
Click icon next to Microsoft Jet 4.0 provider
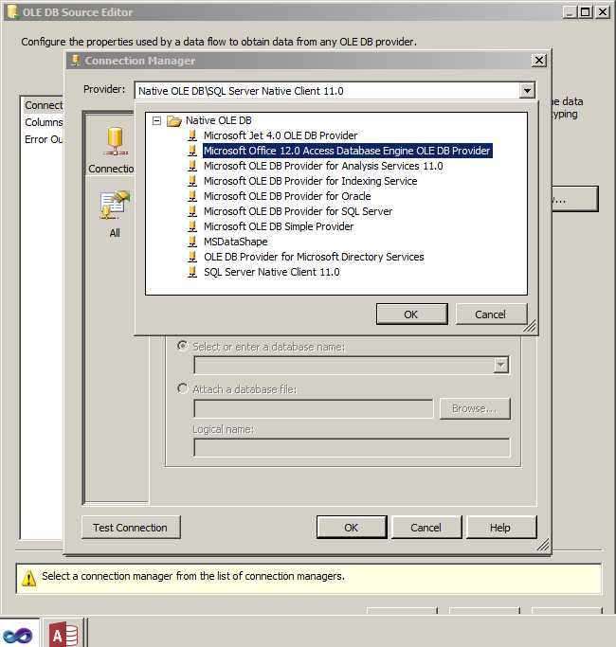(192, 135)
